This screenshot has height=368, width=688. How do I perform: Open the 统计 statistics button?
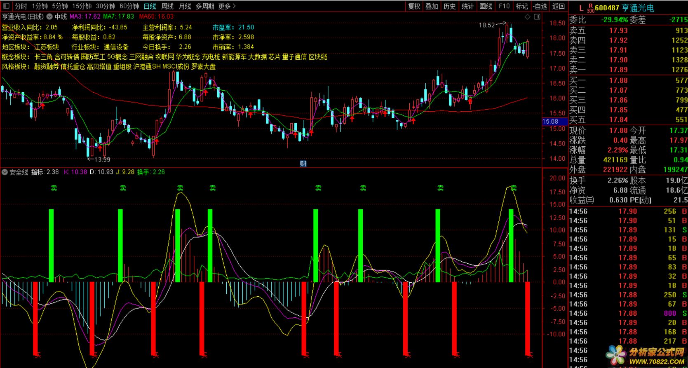pyautogui.click(x=467, y=6)
